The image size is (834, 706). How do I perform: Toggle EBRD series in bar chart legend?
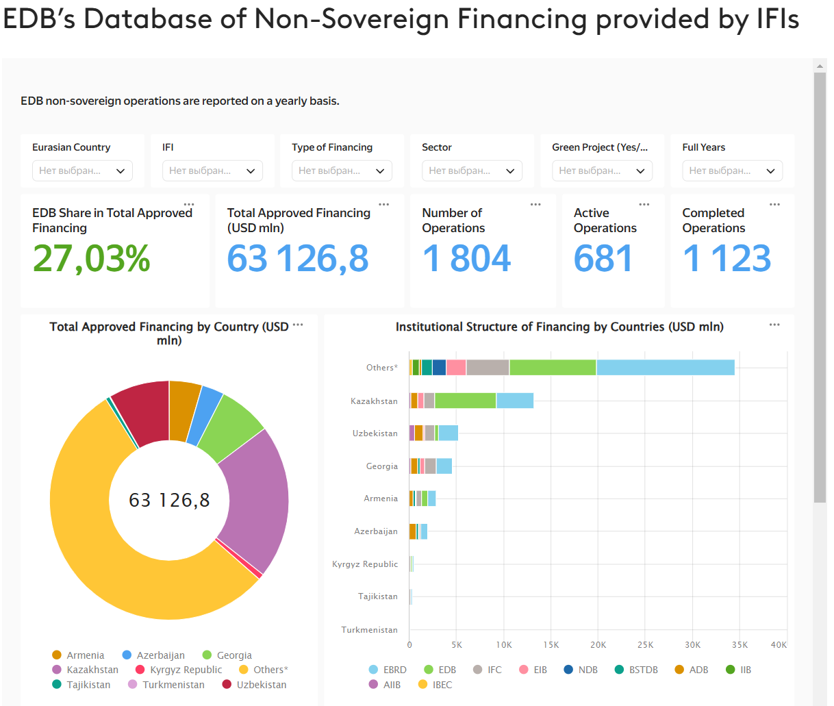(x=388, y=670)
